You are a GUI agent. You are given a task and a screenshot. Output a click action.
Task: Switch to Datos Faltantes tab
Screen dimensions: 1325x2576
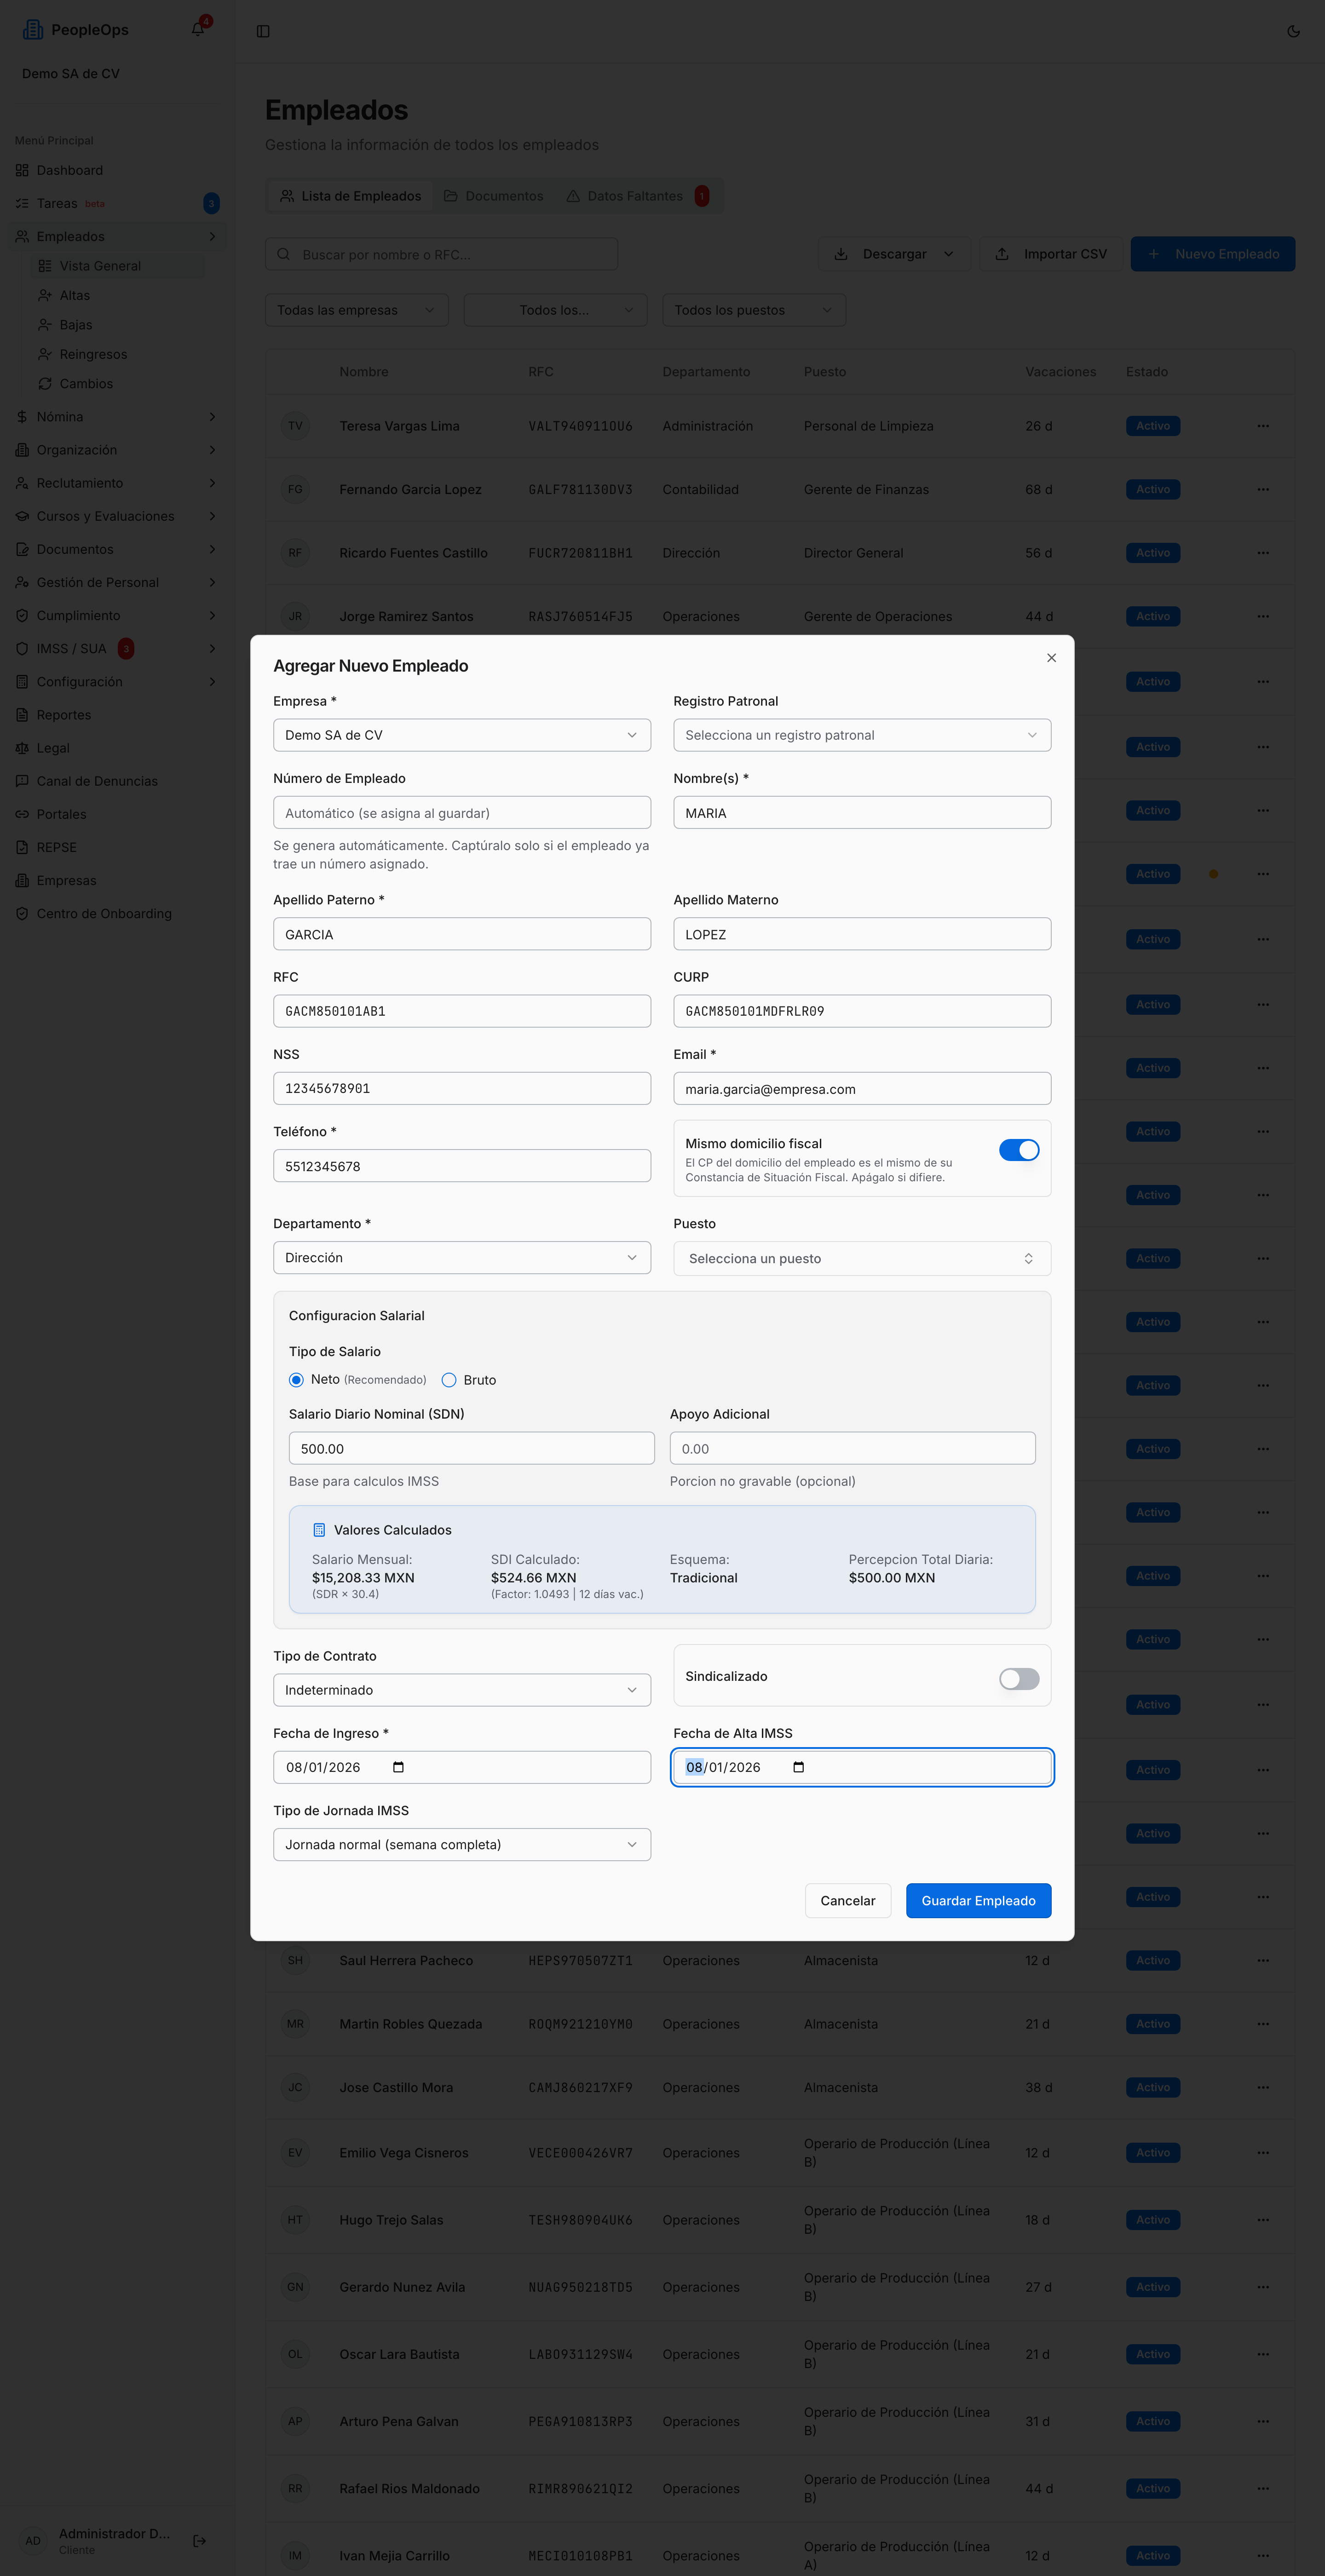638,196
